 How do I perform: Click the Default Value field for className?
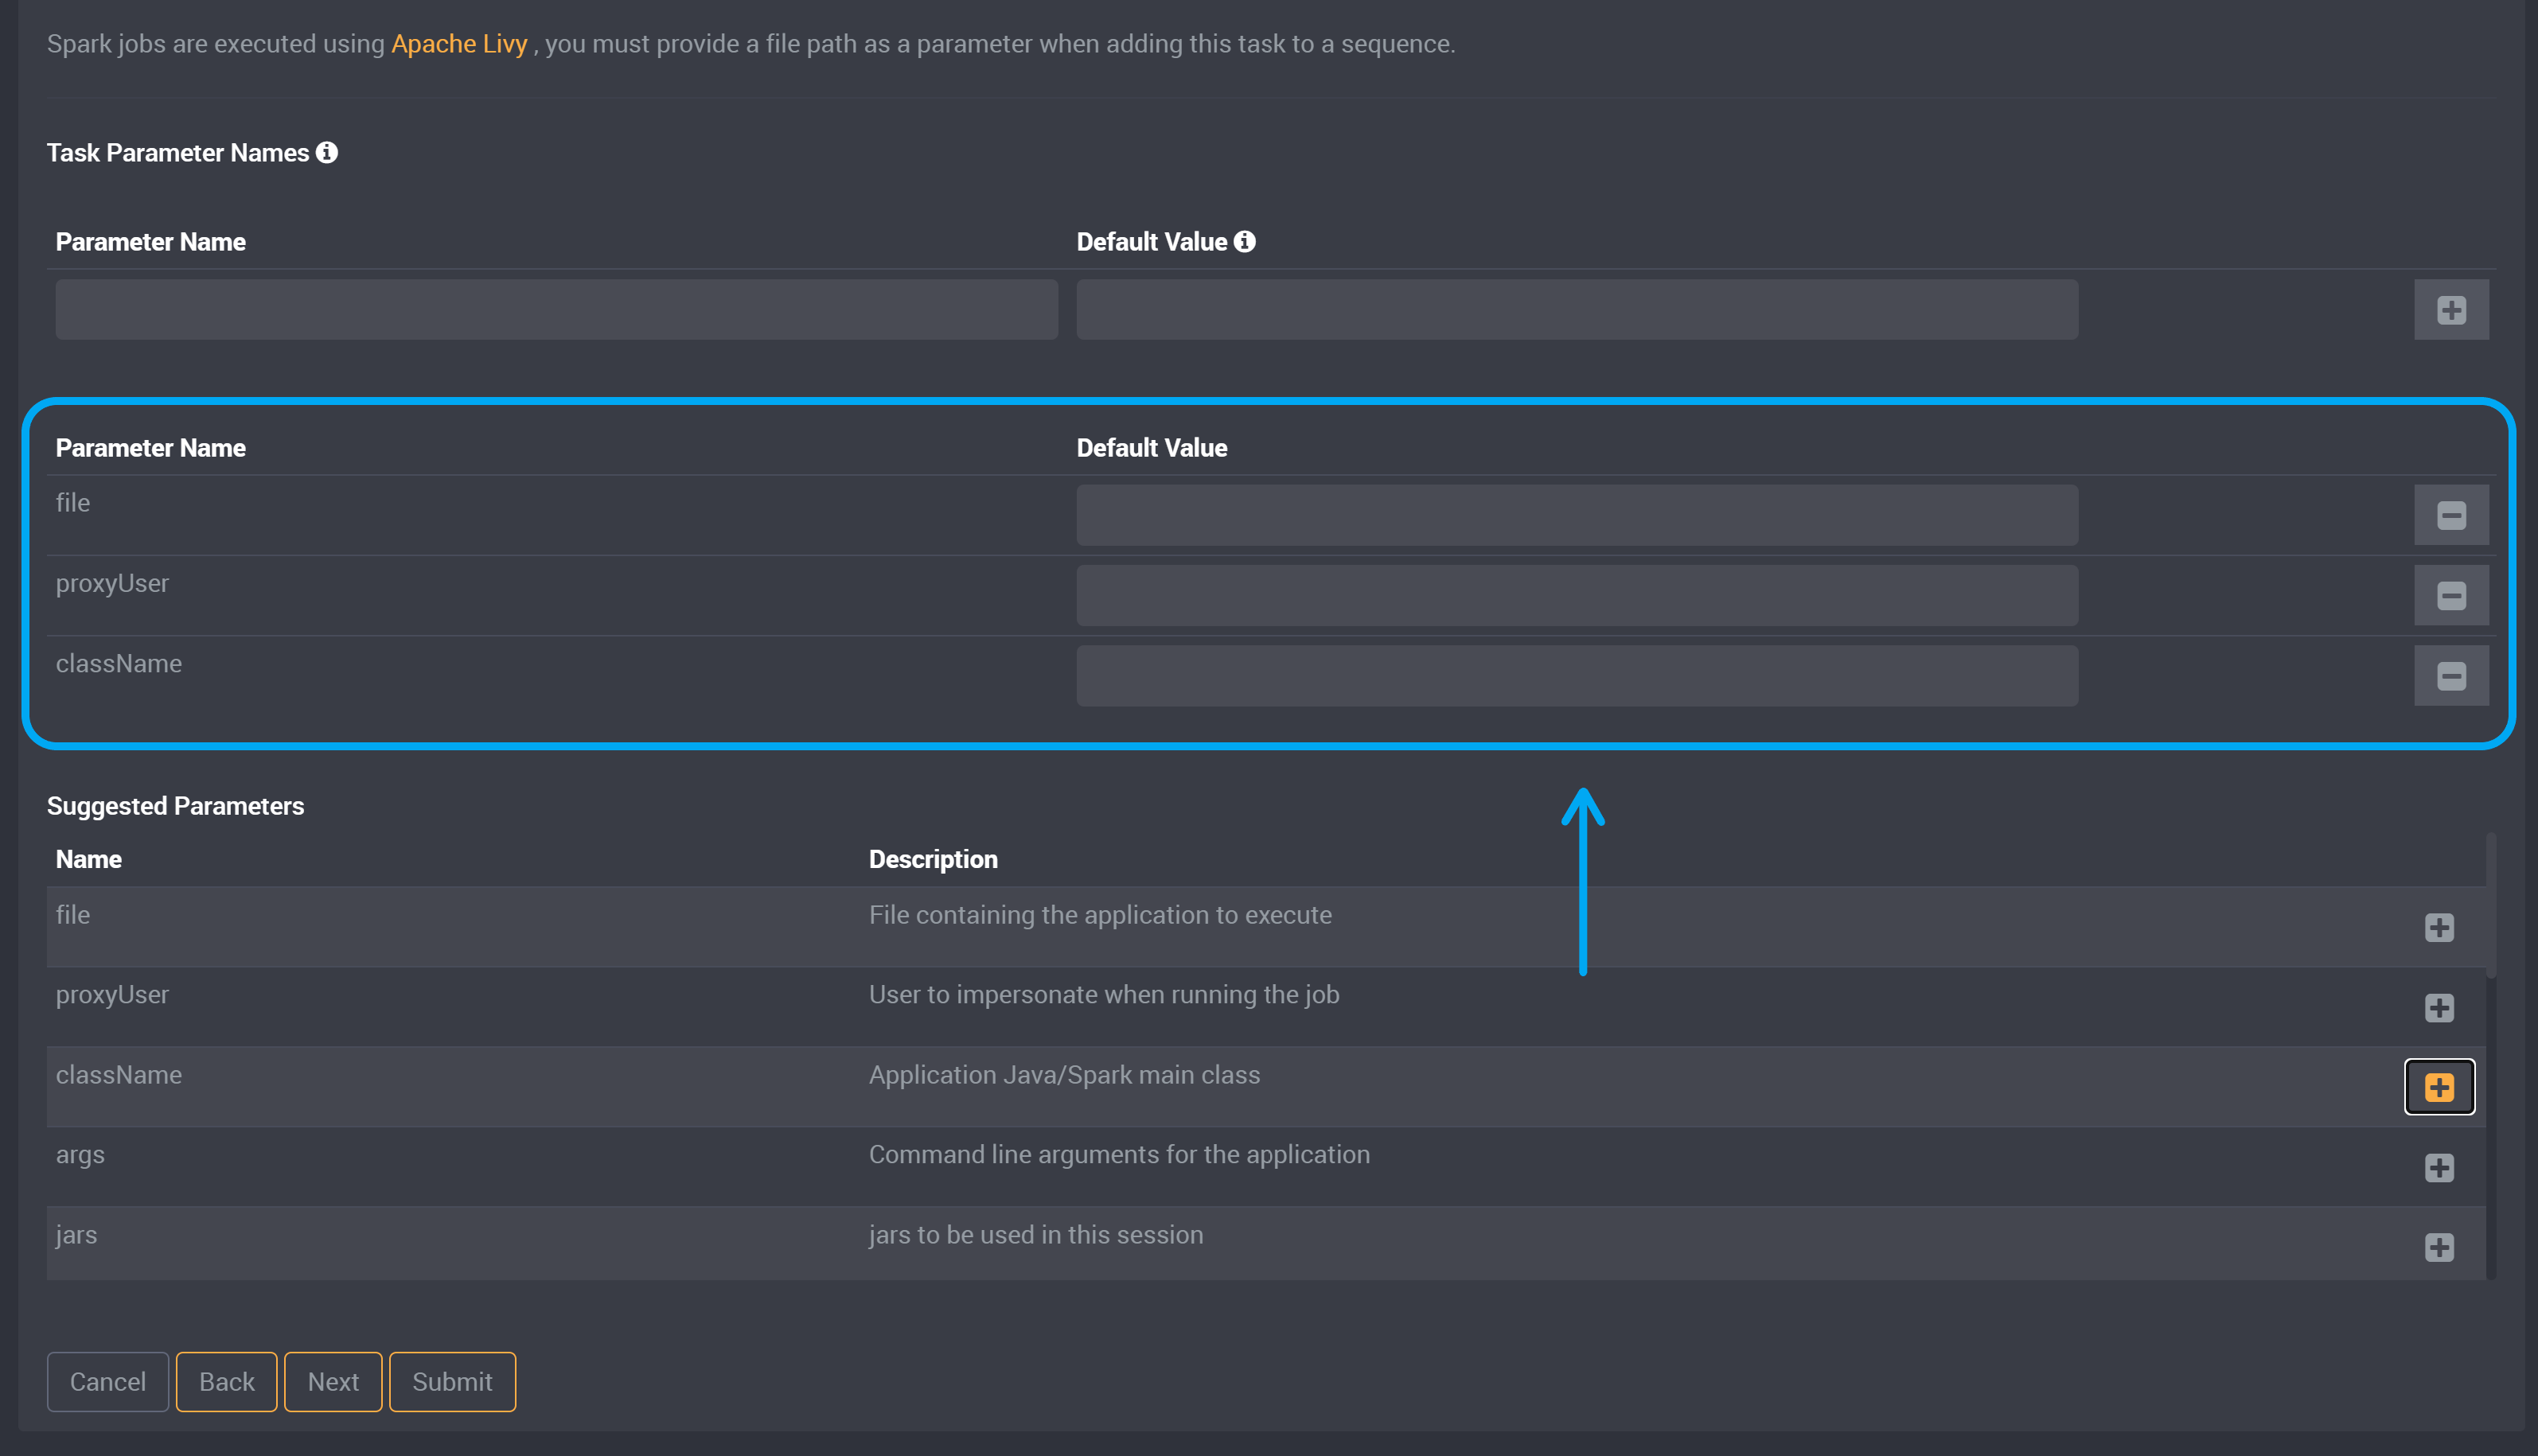[1577, 676]
